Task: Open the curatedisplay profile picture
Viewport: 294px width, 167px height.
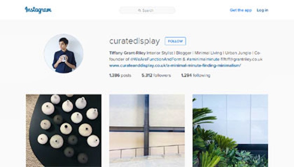Action: tap(64, 53)
